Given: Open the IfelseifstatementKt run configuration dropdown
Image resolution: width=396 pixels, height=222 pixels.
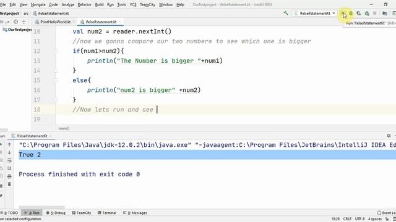Looking at the screenshot, I should (315, 14).
